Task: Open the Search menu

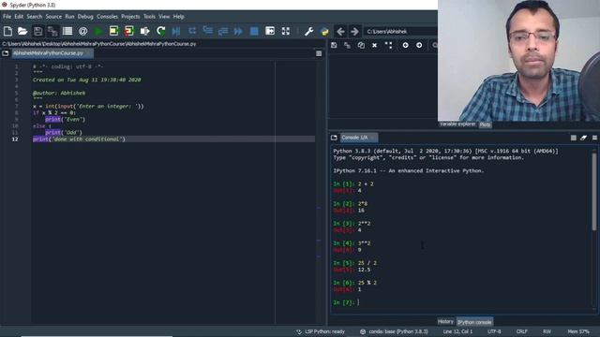Action: pyautogui.click(x=35, y=17)
